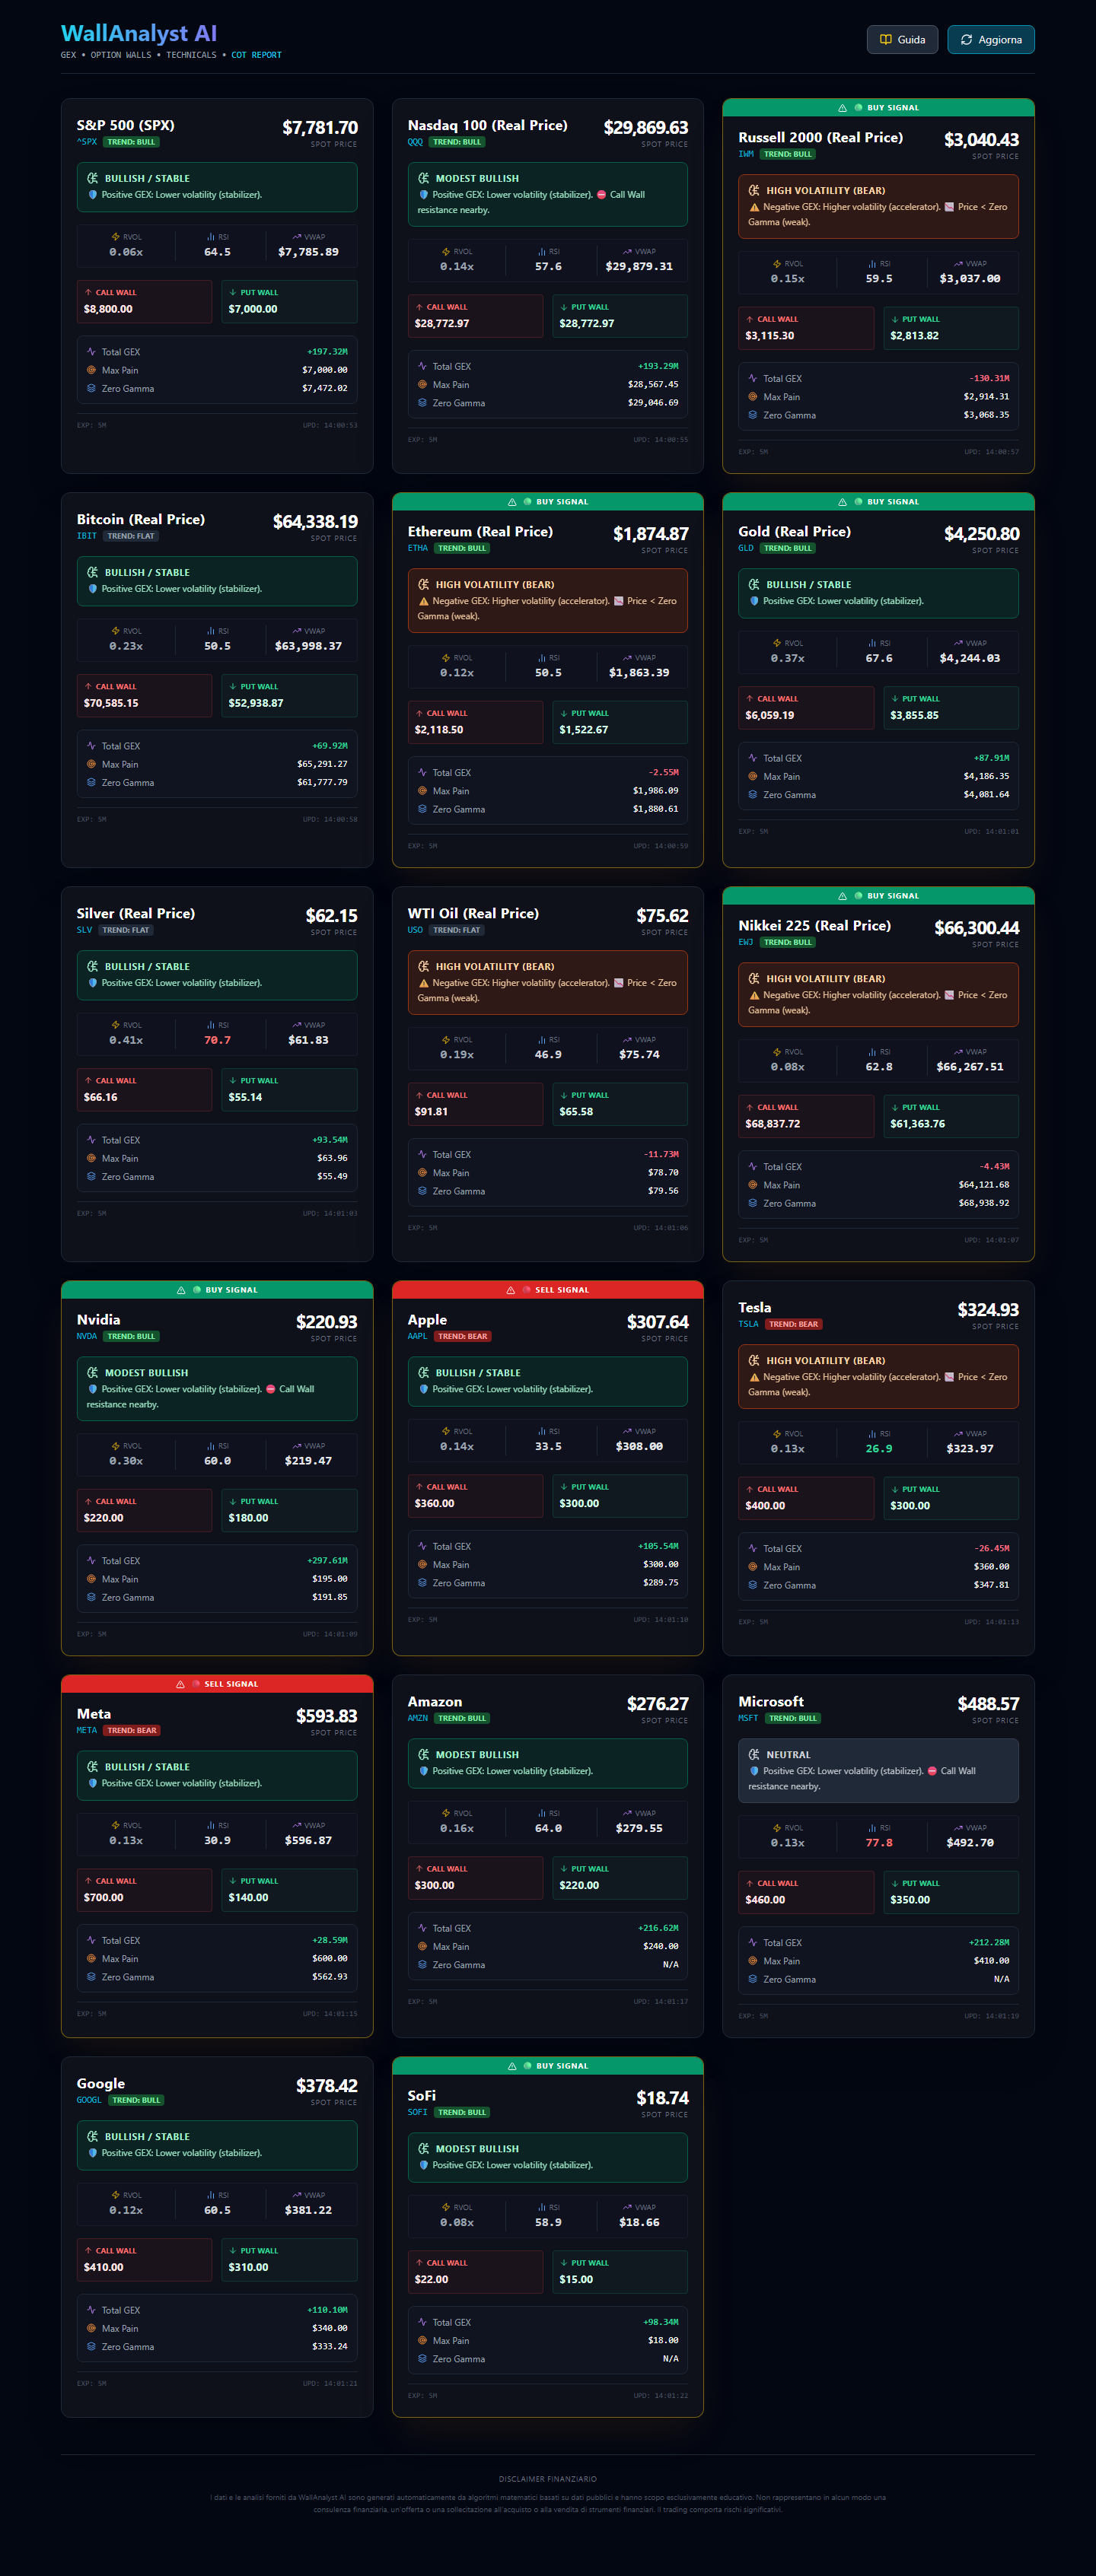1096x2576 pixels.
Task: Click the RSI bar-chart icon in Apple card
Action: 542,1432
